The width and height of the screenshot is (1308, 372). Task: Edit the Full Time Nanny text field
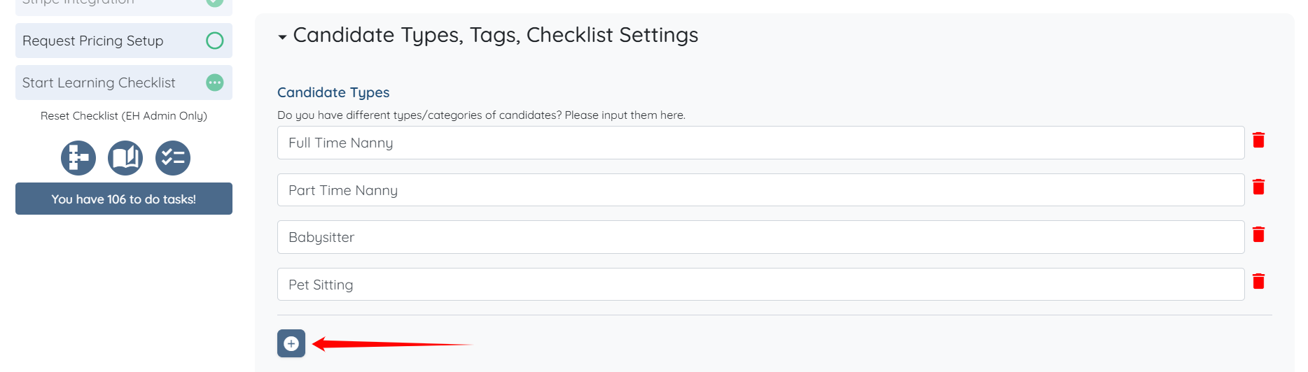tap(760, 143)
